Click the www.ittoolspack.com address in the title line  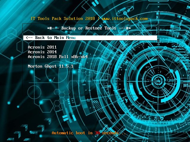click(x=125, y=18)
